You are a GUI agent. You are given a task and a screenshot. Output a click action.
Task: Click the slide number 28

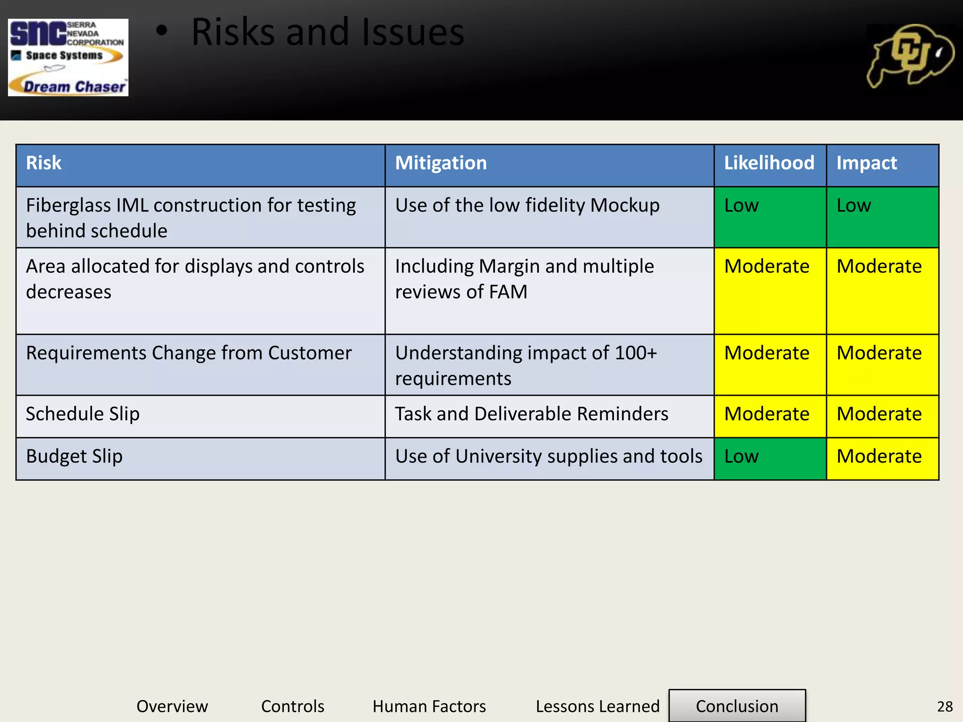click(x=945, y=706)
